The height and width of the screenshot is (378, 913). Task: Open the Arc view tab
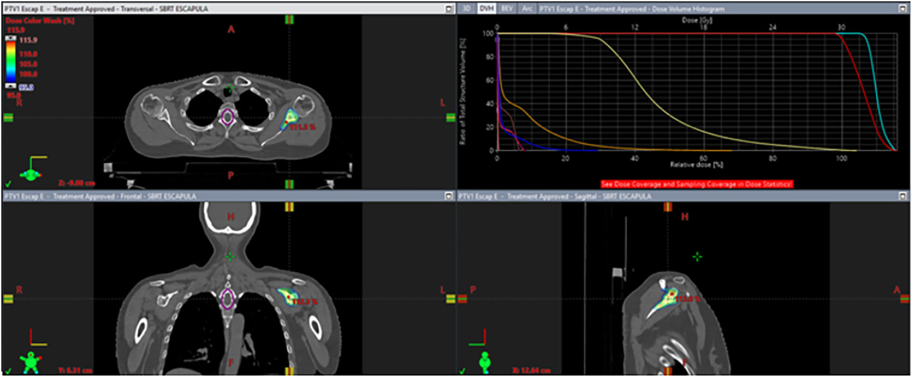coord(527,9)
